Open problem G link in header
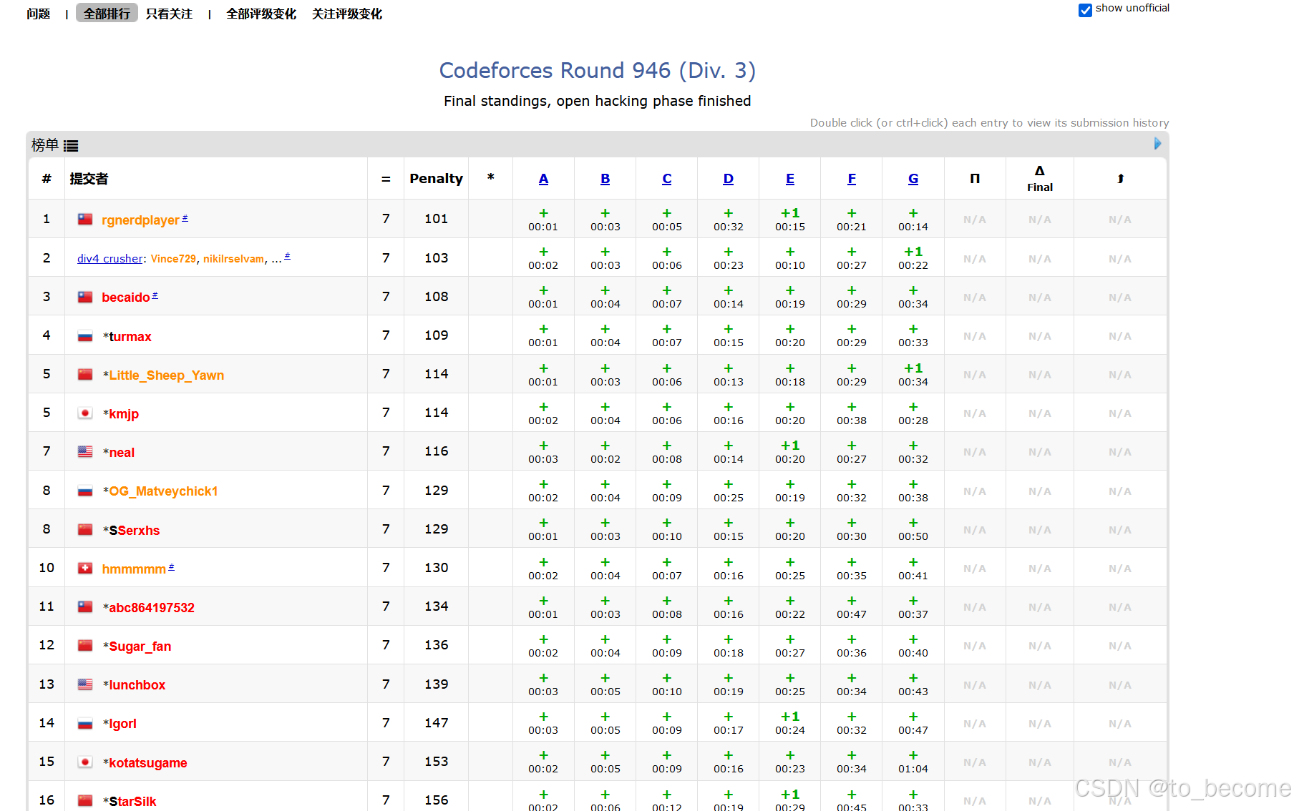This screenshot has height=811, width=1294. coord(913,179)
